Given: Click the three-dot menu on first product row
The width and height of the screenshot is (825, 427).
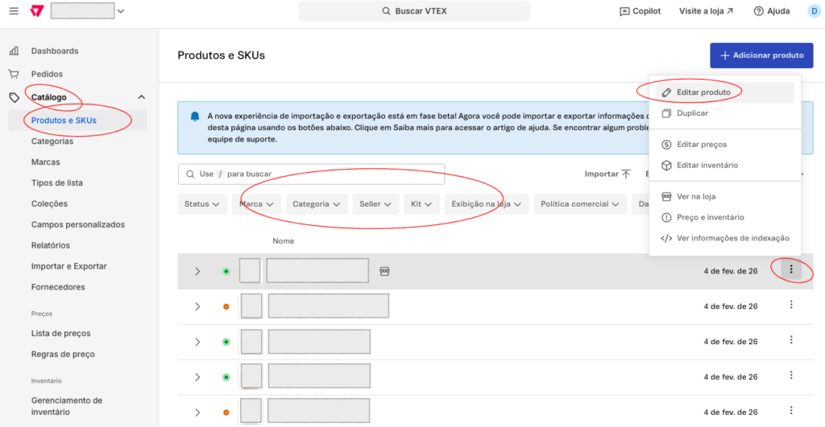Looking at the screenshot, I should tap(791, 270).
